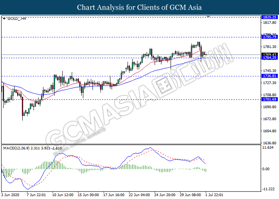Click the MACD zero level 0.00
The image size is (279, 199).
tap(266, 169)
